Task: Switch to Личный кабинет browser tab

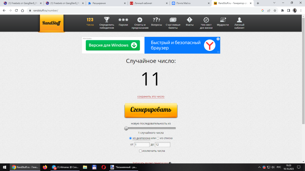Action: coord(149,3)
